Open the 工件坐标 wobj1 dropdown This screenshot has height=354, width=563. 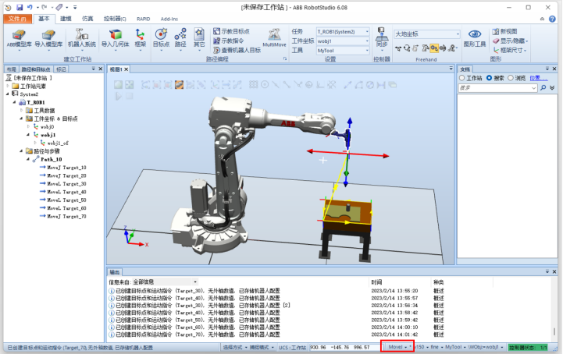(343, 41)
